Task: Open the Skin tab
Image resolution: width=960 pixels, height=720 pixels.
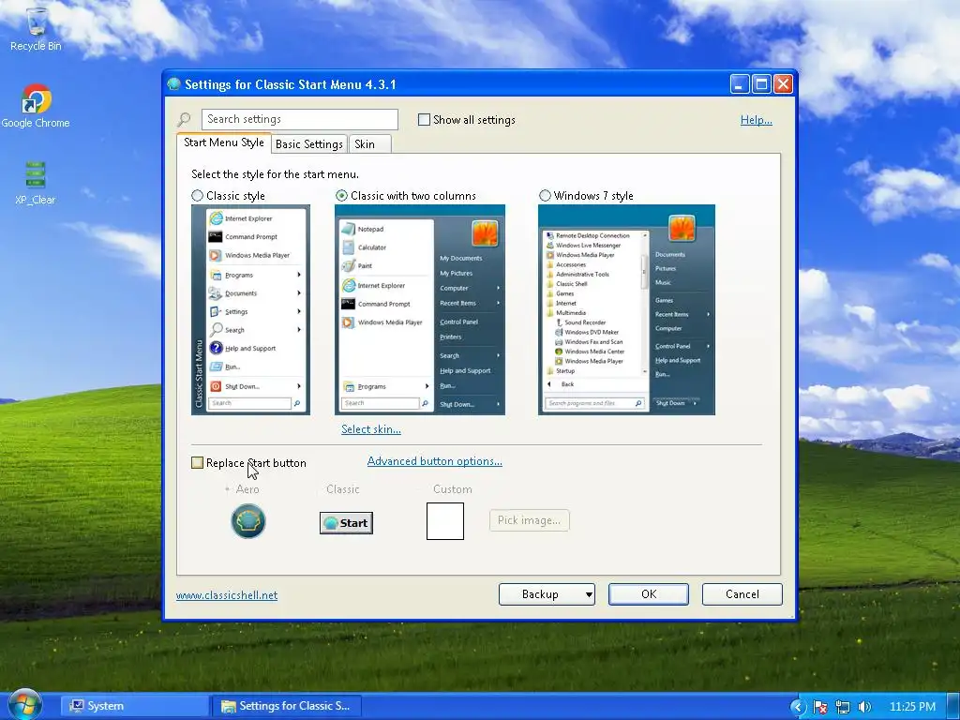Action: point(369,143)
